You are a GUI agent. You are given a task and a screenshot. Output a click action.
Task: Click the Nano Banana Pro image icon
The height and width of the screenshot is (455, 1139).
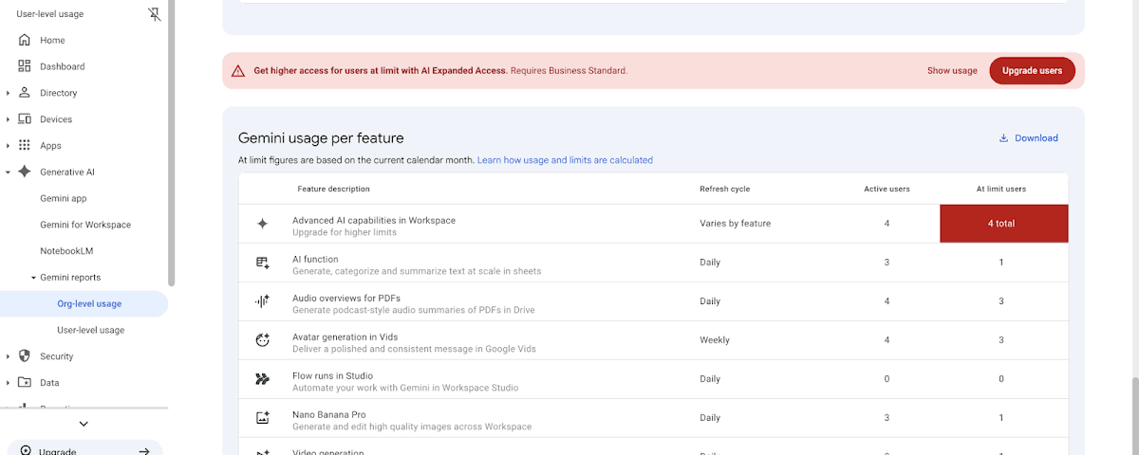(263, 418)
